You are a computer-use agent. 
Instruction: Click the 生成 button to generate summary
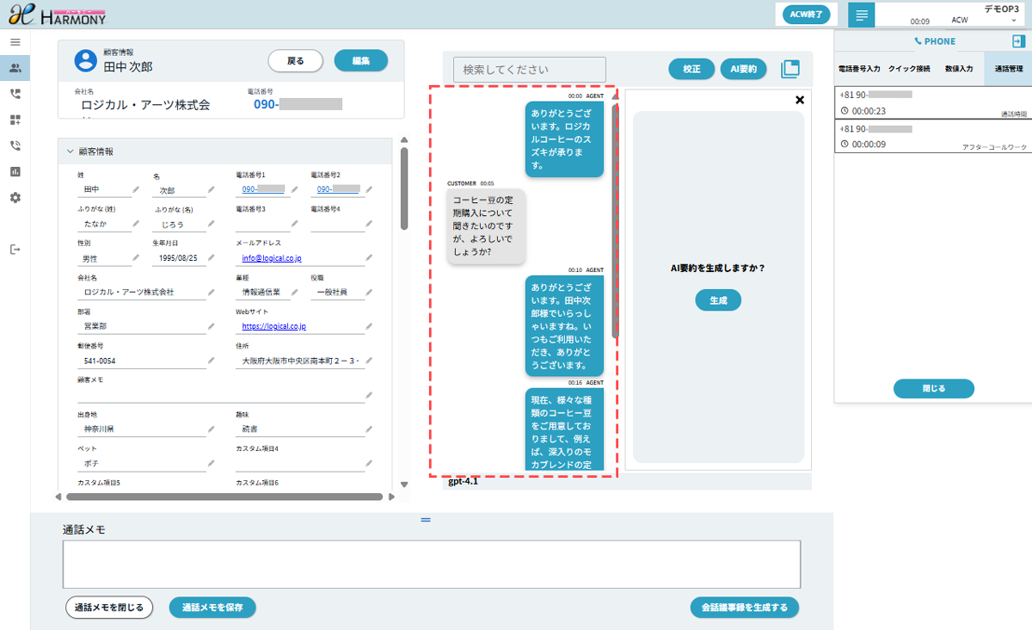click(x=718, y=300)
